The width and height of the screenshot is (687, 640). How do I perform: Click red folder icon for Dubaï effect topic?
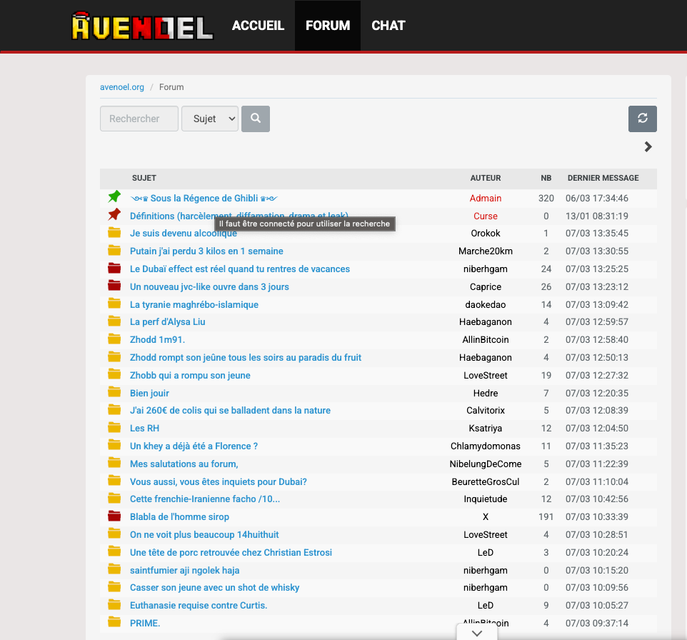tap(114, 269)
